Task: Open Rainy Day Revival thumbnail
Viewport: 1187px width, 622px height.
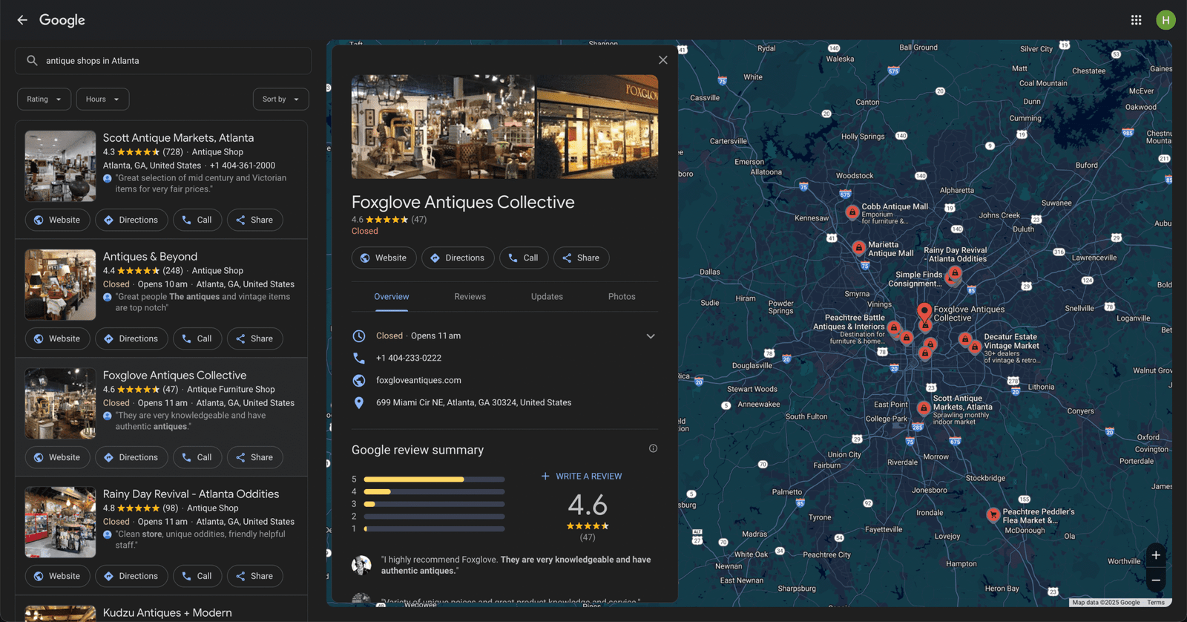Action: tap(60, 523)
